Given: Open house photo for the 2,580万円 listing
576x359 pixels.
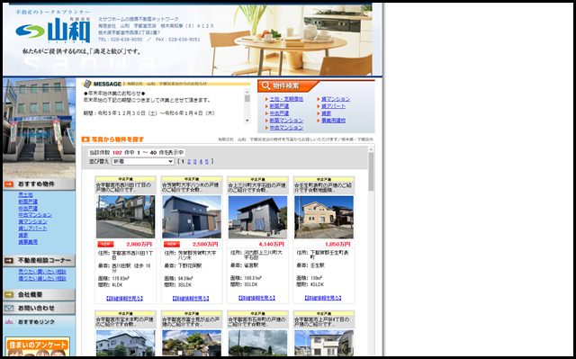Looking at the screenshot, I should (192, 217).
